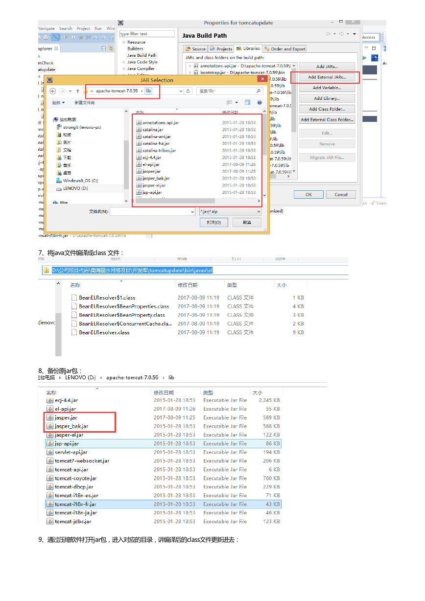Expand the Java Code Style node
Image resolution: width=425 pixels, height=601 pixels.
[x=124, y=62]
